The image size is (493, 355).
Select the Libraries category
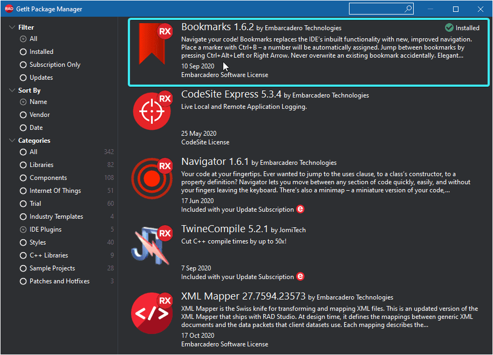pyautogui.click(x=37, y=165)
